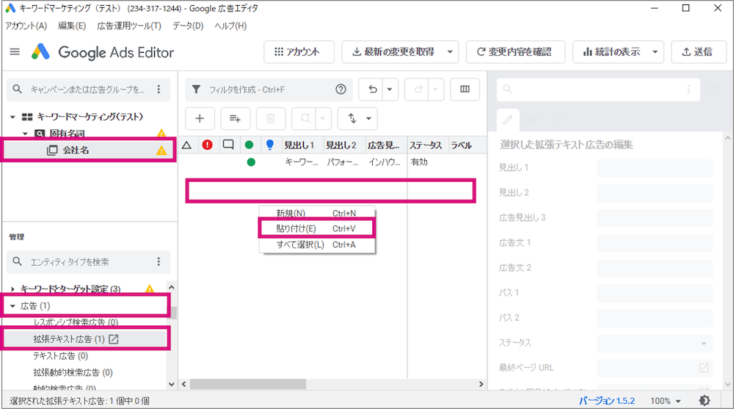The width and height of the screenshot is (734, 409).
Task: Collapse the キーワードマーケティング(テスト) account node
Action: pos(12,117)
